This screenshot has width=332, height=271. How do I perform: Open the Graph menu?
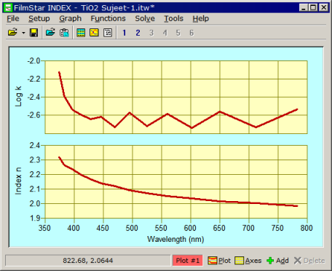[71, 19]
